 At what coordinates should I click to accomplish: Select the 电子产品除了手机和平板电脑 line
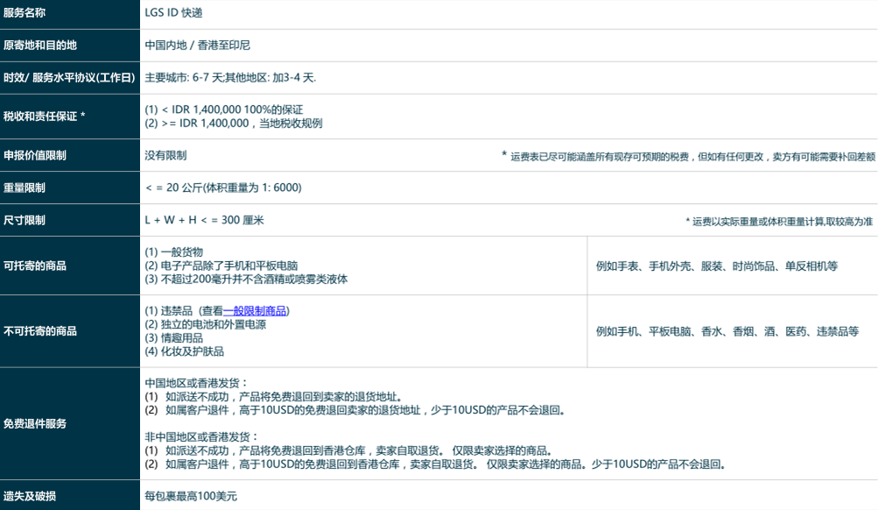coord(221,266)
